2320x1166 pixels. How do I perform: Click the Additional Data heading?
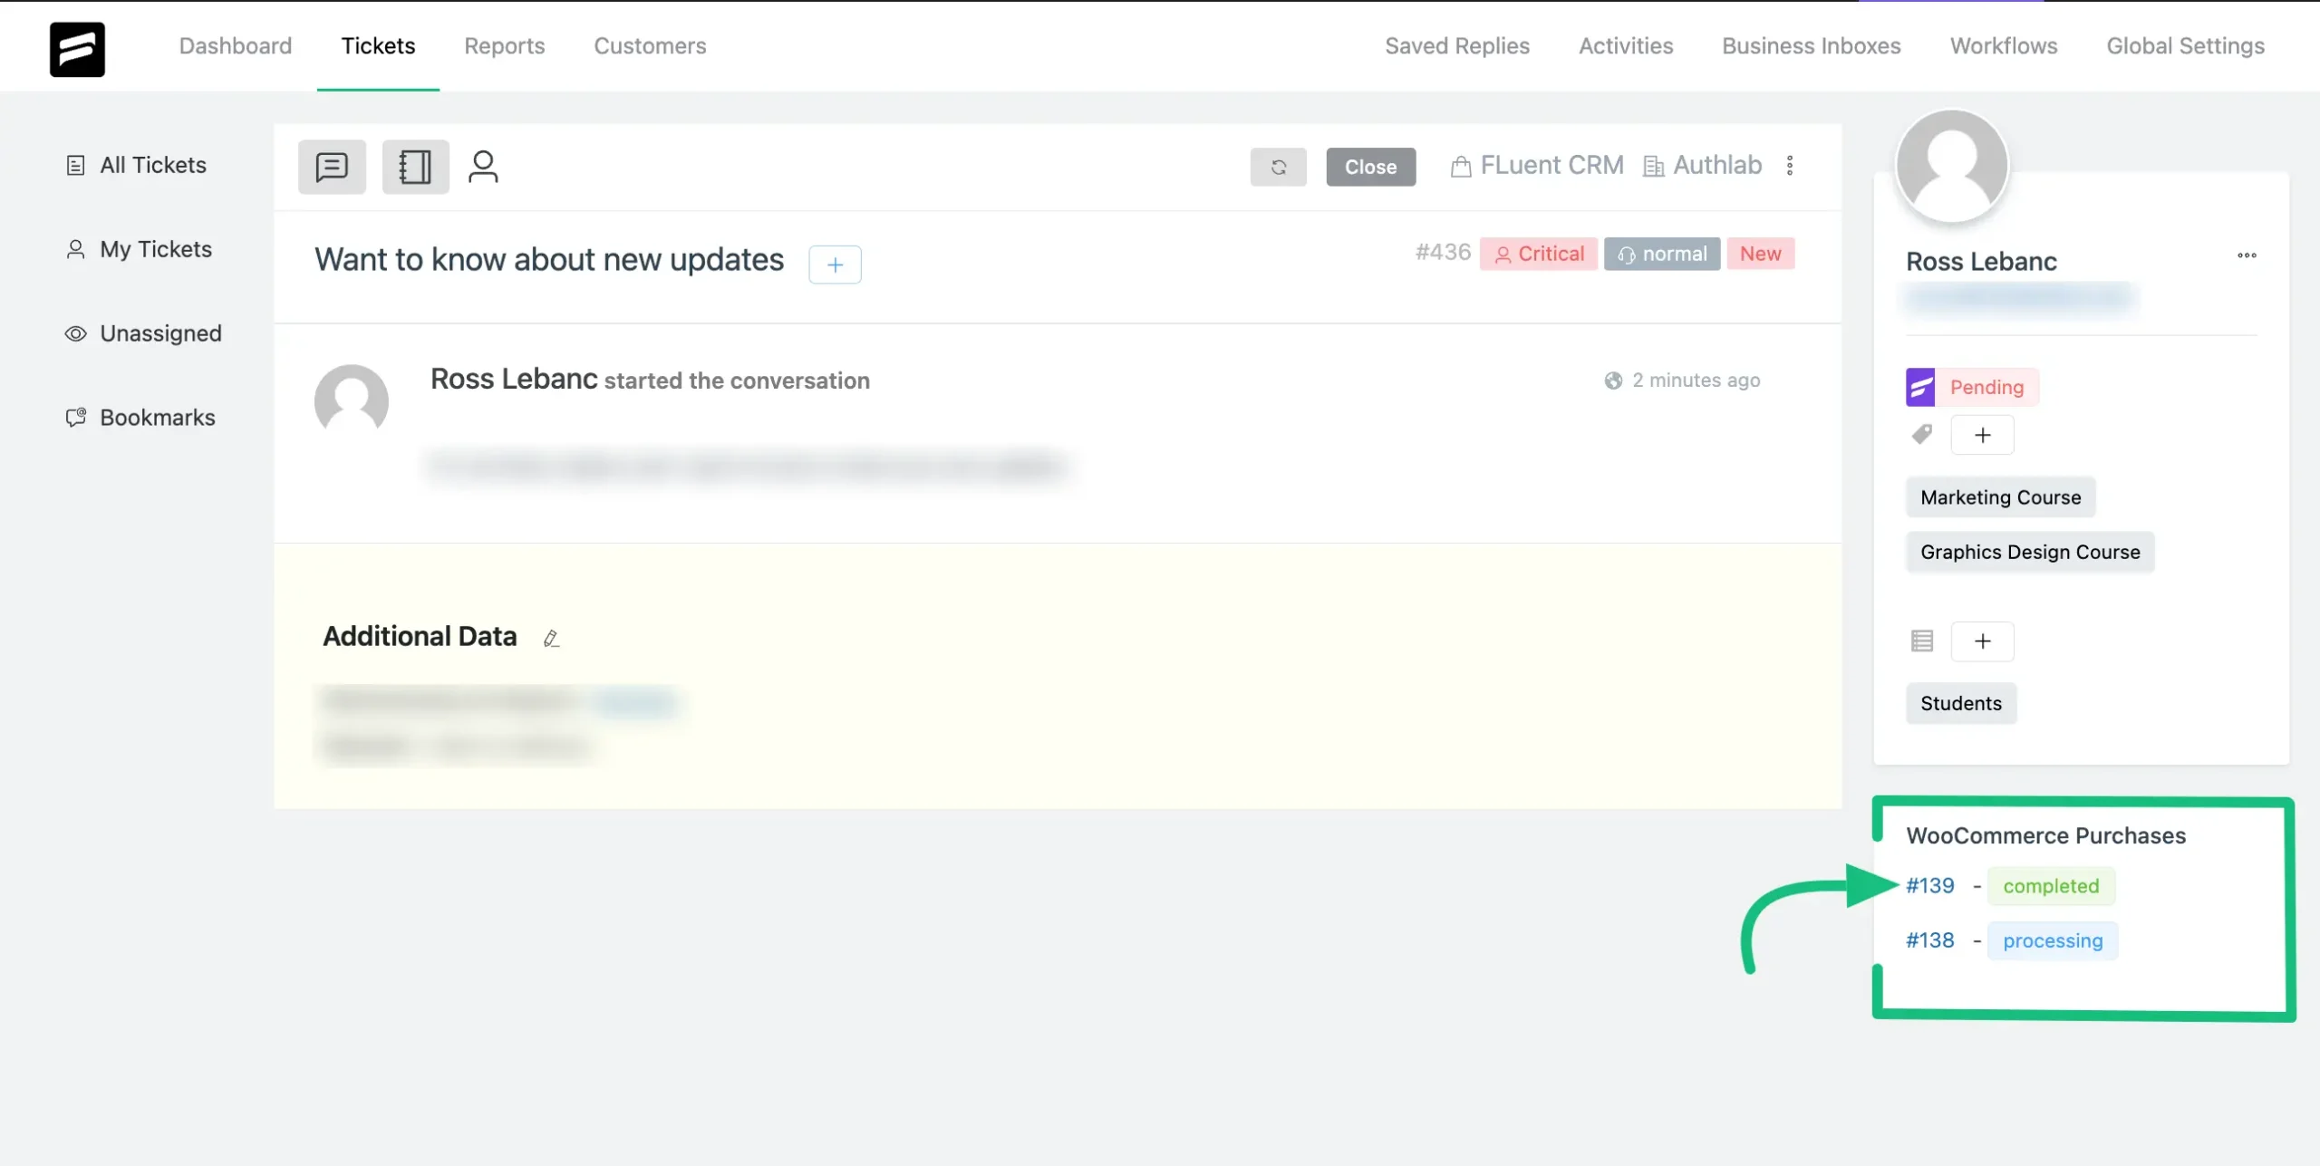point(420,637)
